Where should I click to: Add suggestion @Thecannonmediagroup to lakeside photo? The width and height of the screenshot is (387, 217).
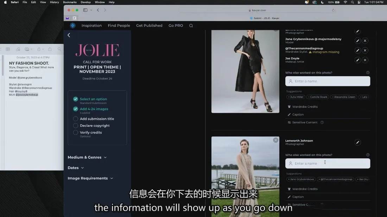pyautogui.click(x=335, y=179)
